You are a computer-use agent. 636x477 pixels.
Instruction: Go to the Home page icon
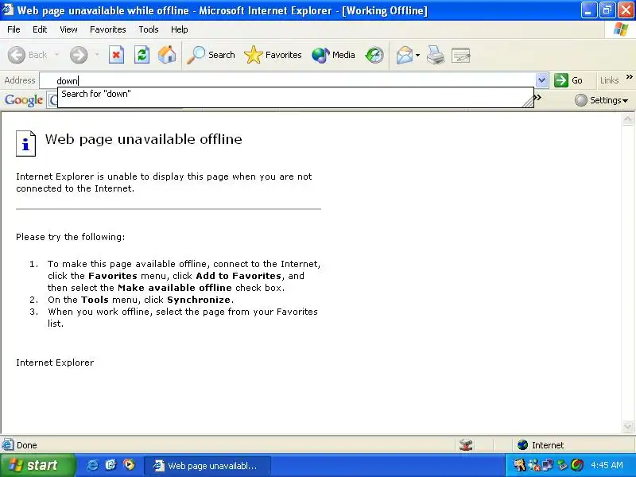coord(167,55)
